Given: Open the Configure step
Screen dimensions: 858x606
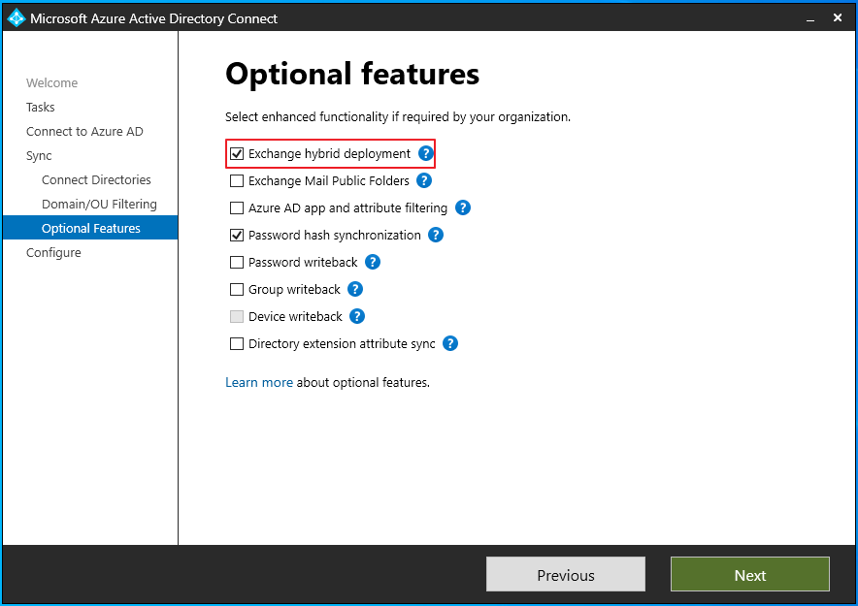Looking at the screenshot, I should click(53, 252).
